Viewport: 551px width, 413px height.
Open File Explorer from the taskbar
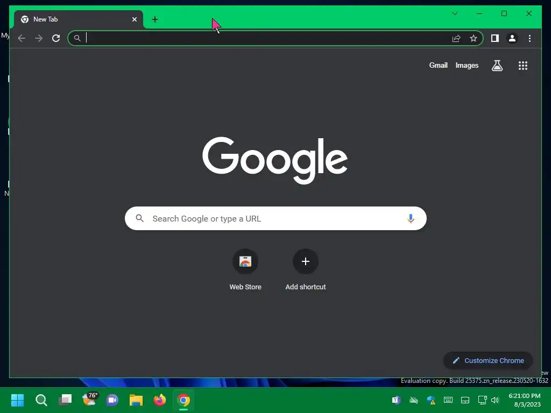tap(136, 400)
